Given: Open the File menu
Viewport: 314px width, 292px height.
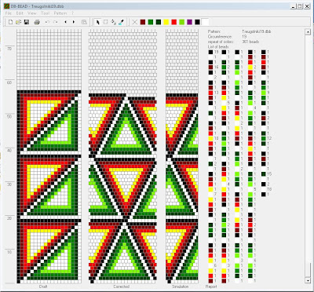Looking at the screenshot, I should 9,13.
